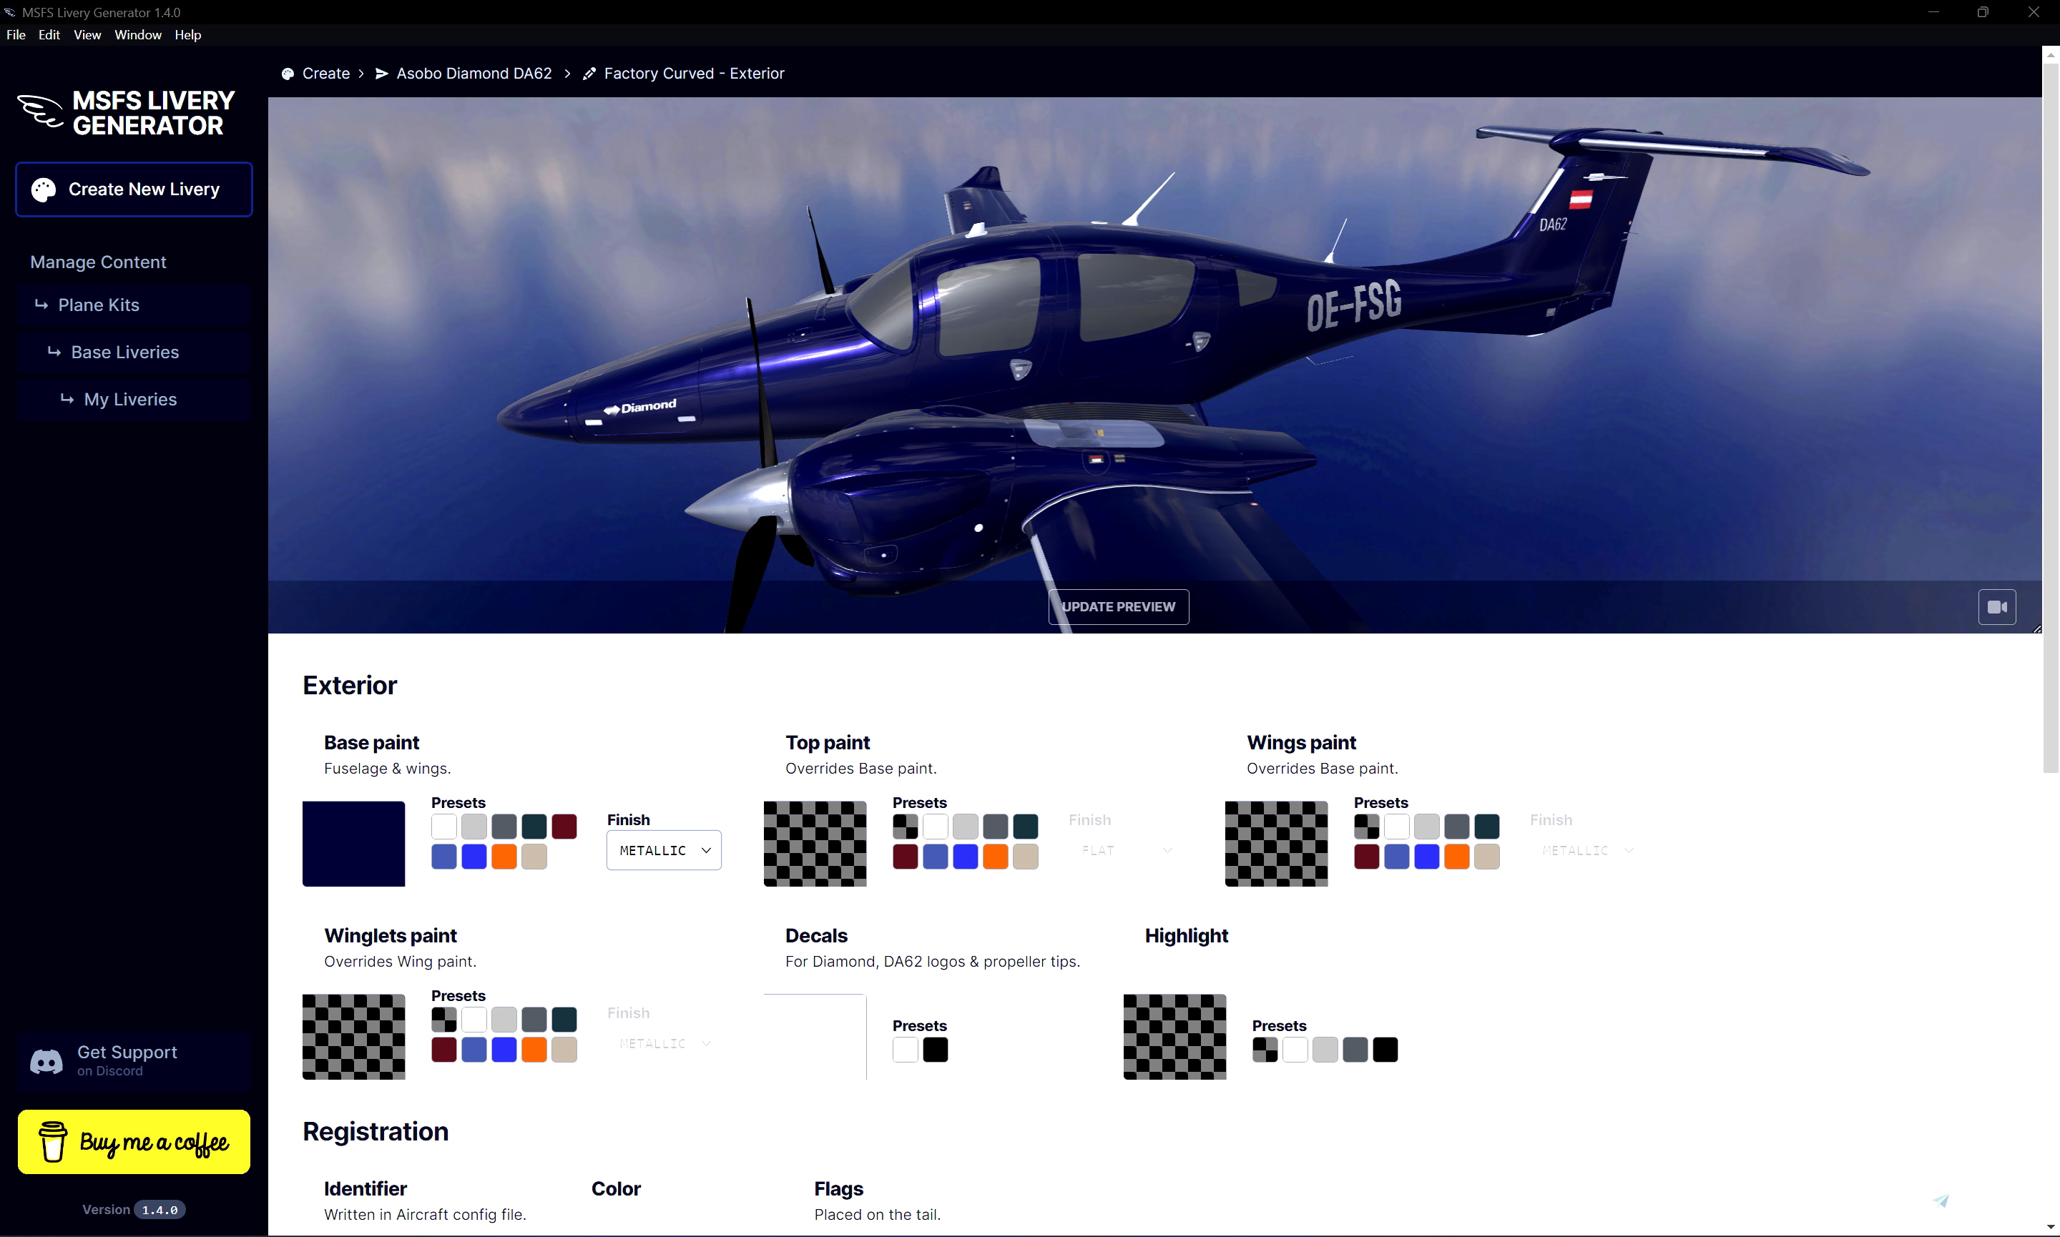This screenshot has height=1237, width=2060.
Task: Select the Discord icon in Get Support
Action: 46,1061
